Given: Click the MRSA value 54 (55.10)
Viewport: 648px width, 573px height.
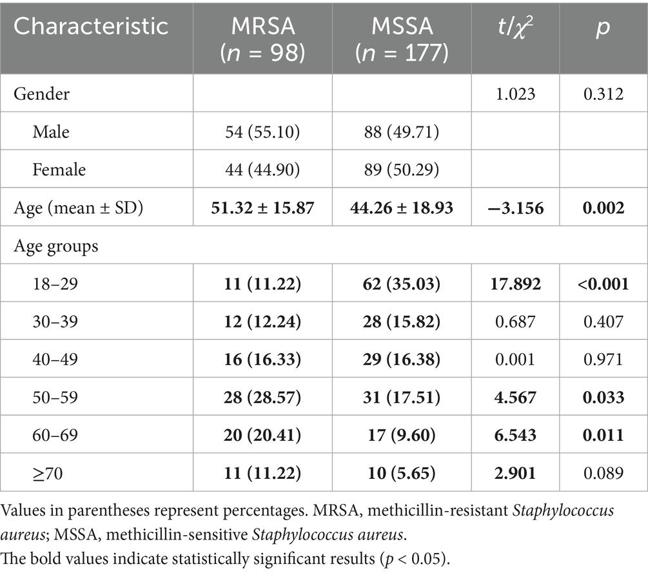Looking at the screenshot, I should 262,132.
